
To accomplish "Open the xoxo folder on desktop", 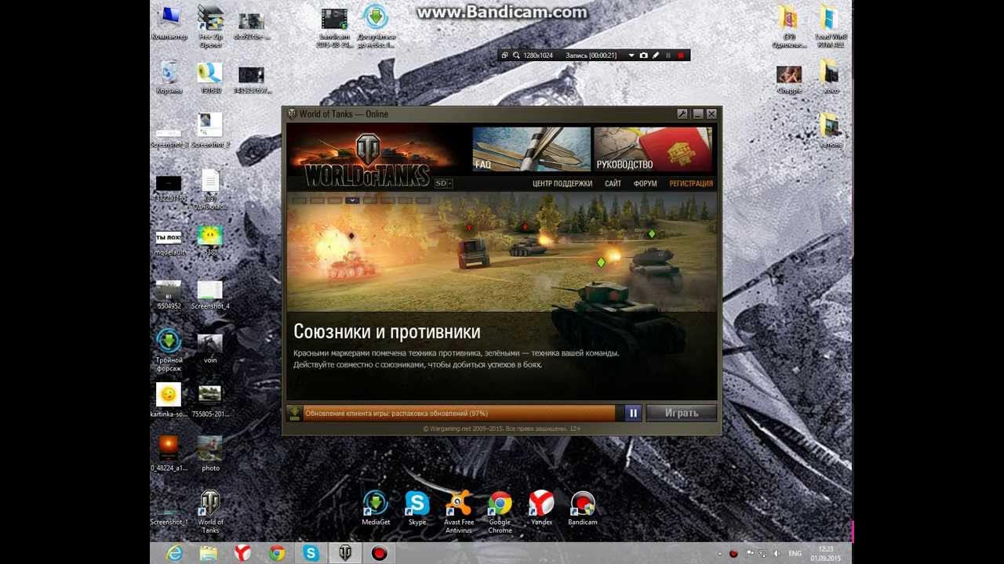I will [831, 78].
